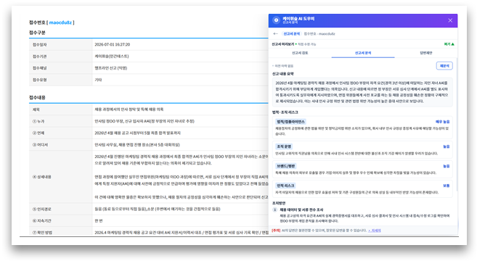Open the 답변제안 tab
Screen dimensions: 477x261
click(x=426, y=53)
